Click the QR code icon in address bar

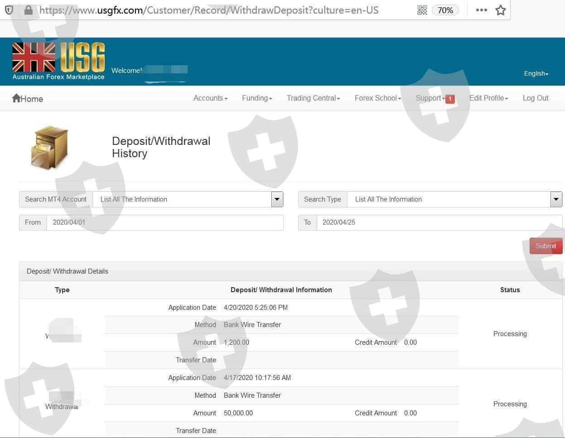pyautogui.click(x=422, y=10)
